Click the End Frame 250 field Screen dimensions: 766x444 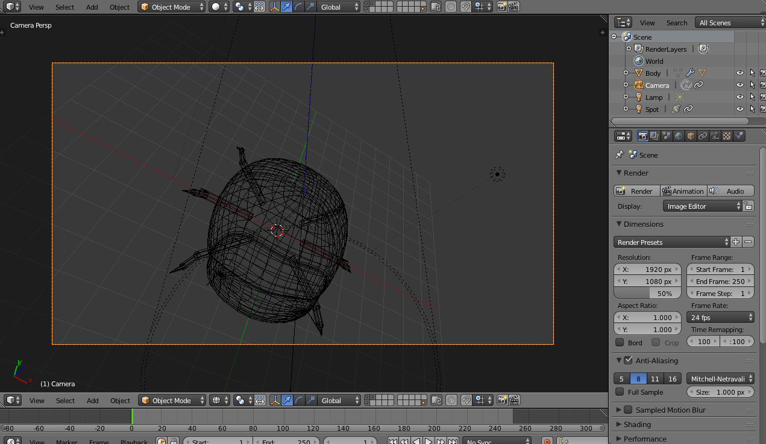pyautogui.click(x=720, y=281)
